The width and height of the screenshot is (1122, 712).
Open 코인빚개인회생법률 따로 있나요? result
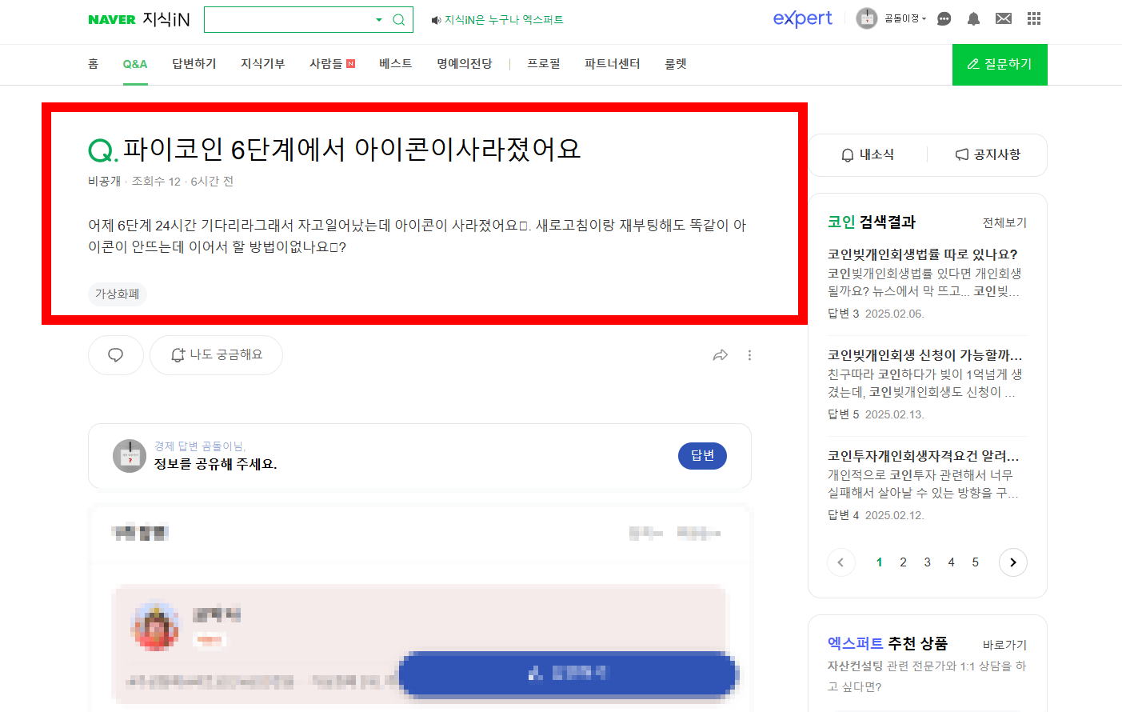click(x=923, y=254)
